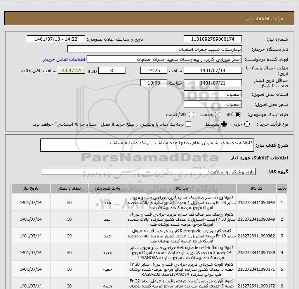
Task: Click item code 2132723411090048
Action: point(256,202)
